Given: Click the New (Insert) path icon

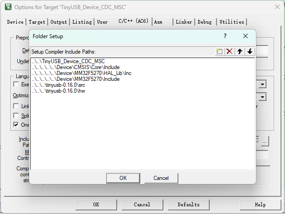Looking at the screenshot, I should 220,51.
